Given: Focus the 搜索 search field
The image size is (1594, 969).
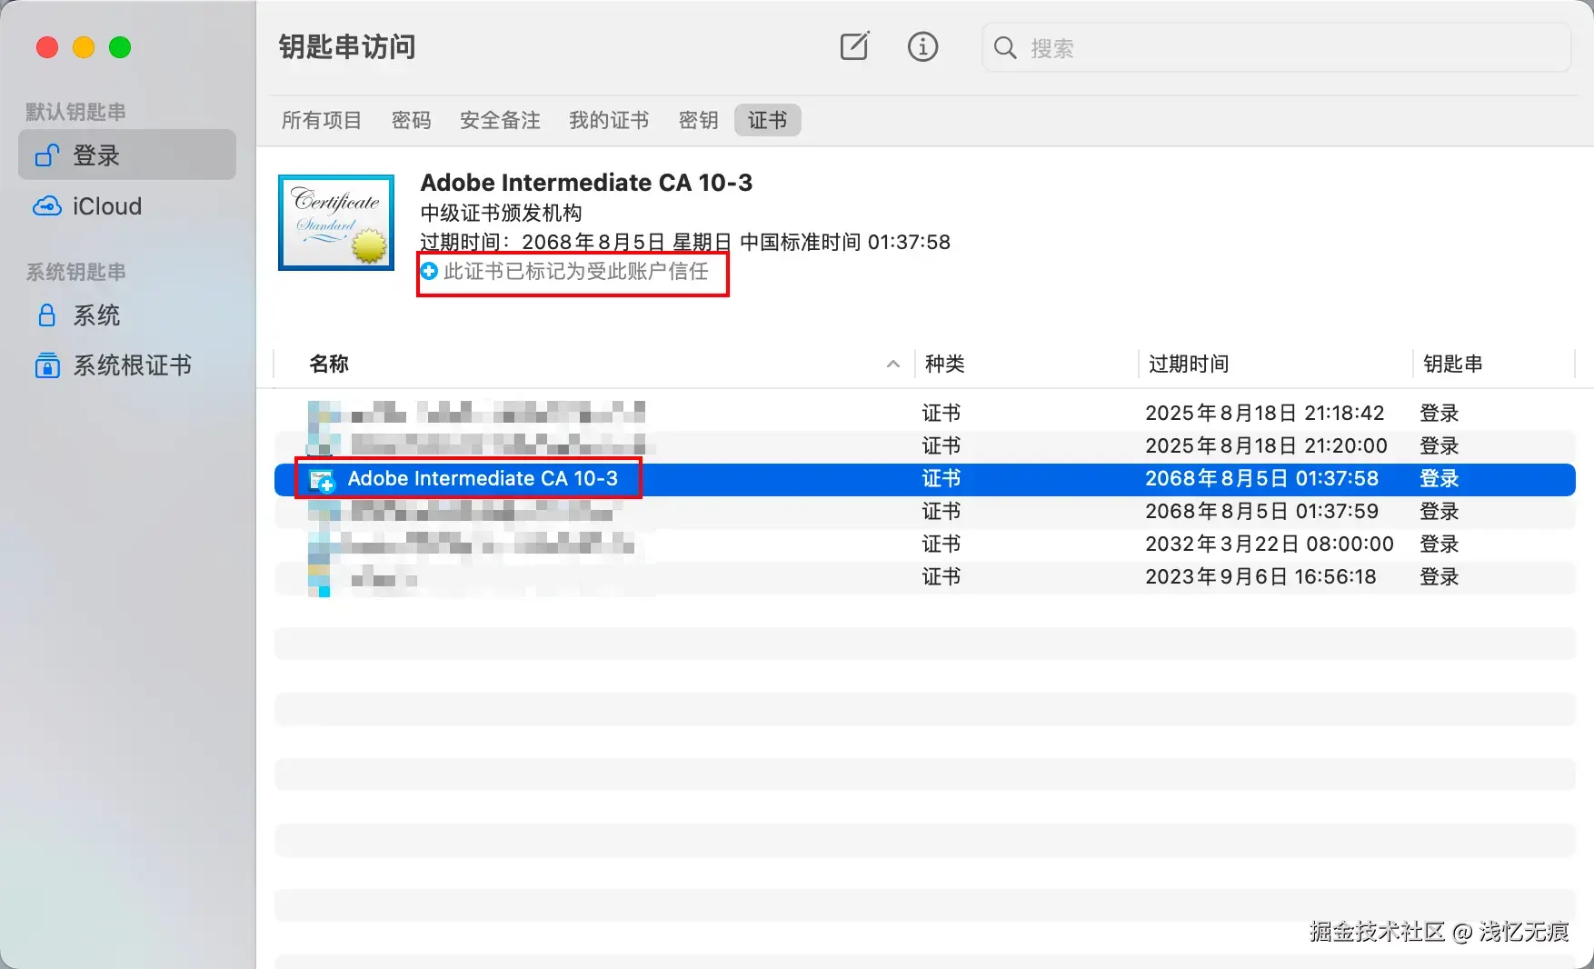Looking at the screenshot, I should pyautogui.click(x=1276, y=47).
